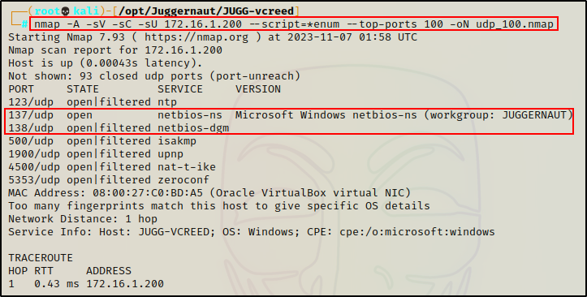Click the TRACEROUTE heading

click(41, 258)
